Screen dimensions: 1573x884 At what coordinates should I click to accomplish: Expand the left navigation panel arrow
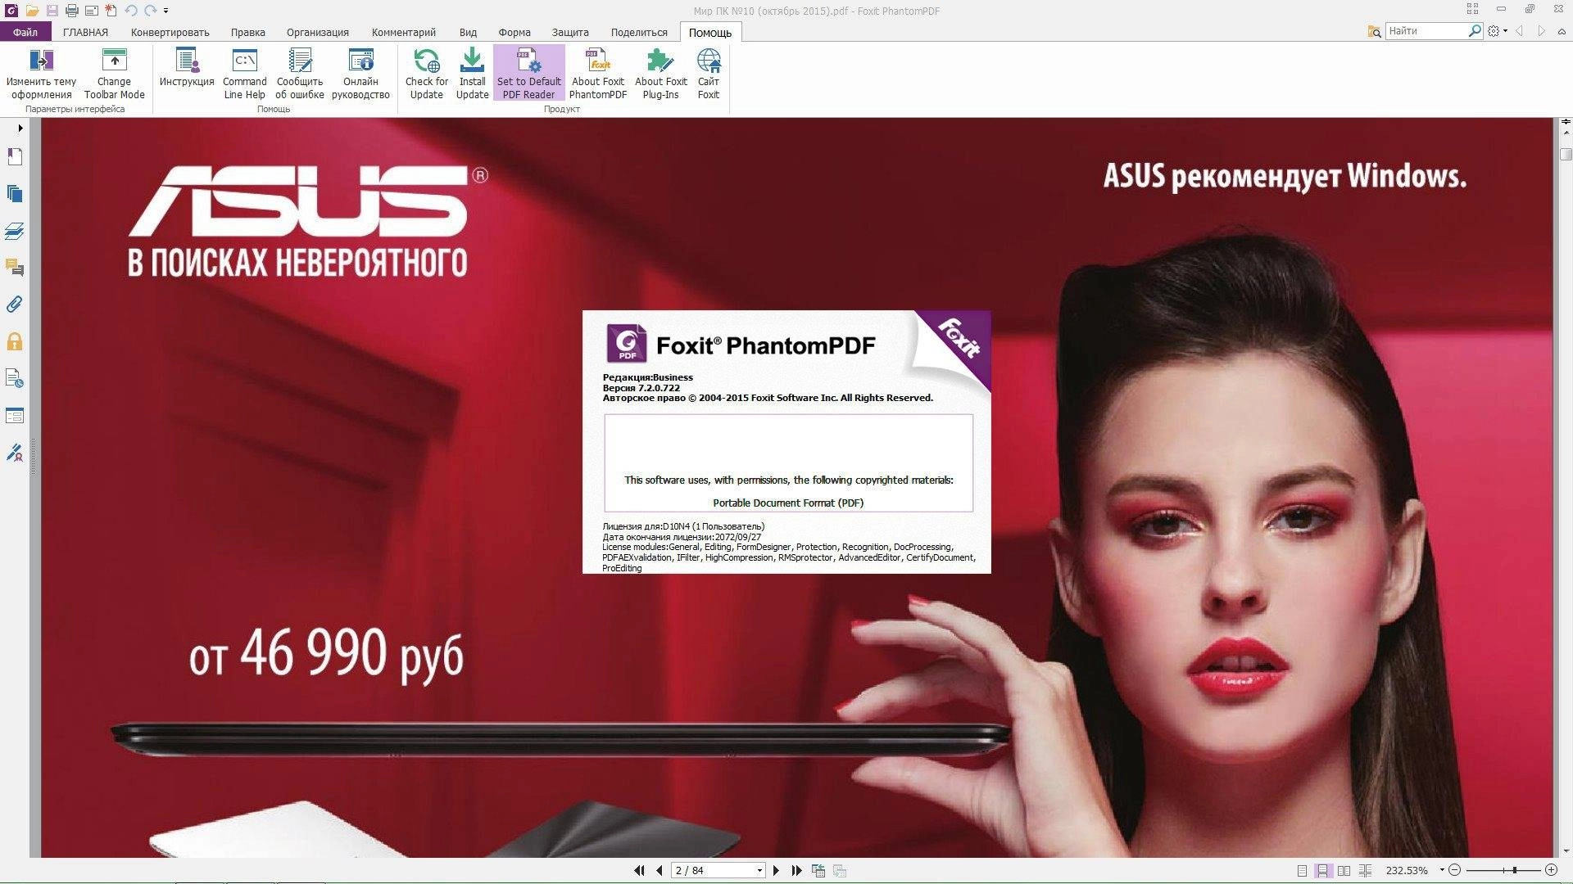pyautogui.click(x=20, y=128)
